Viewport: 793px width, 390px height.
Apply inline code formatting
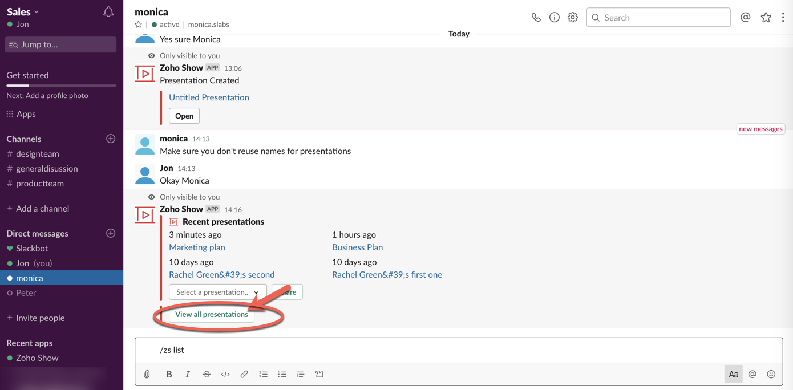coord(225,374)
